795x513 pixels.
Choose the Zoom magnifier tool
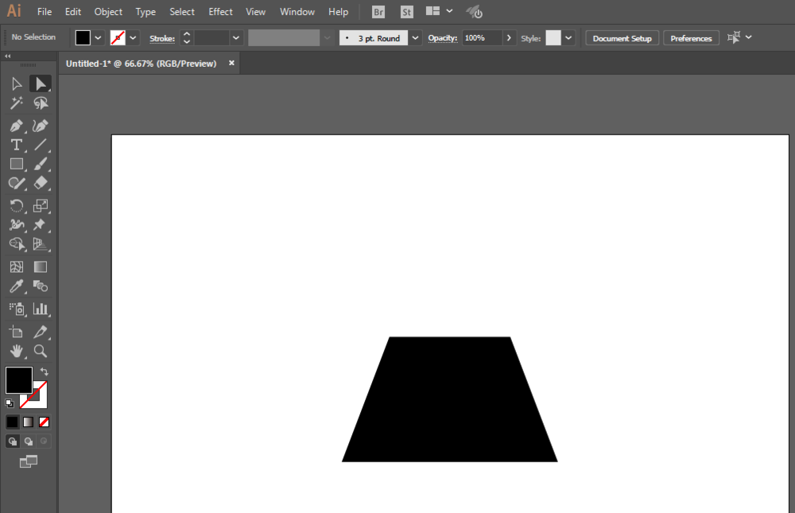(41, 351)
